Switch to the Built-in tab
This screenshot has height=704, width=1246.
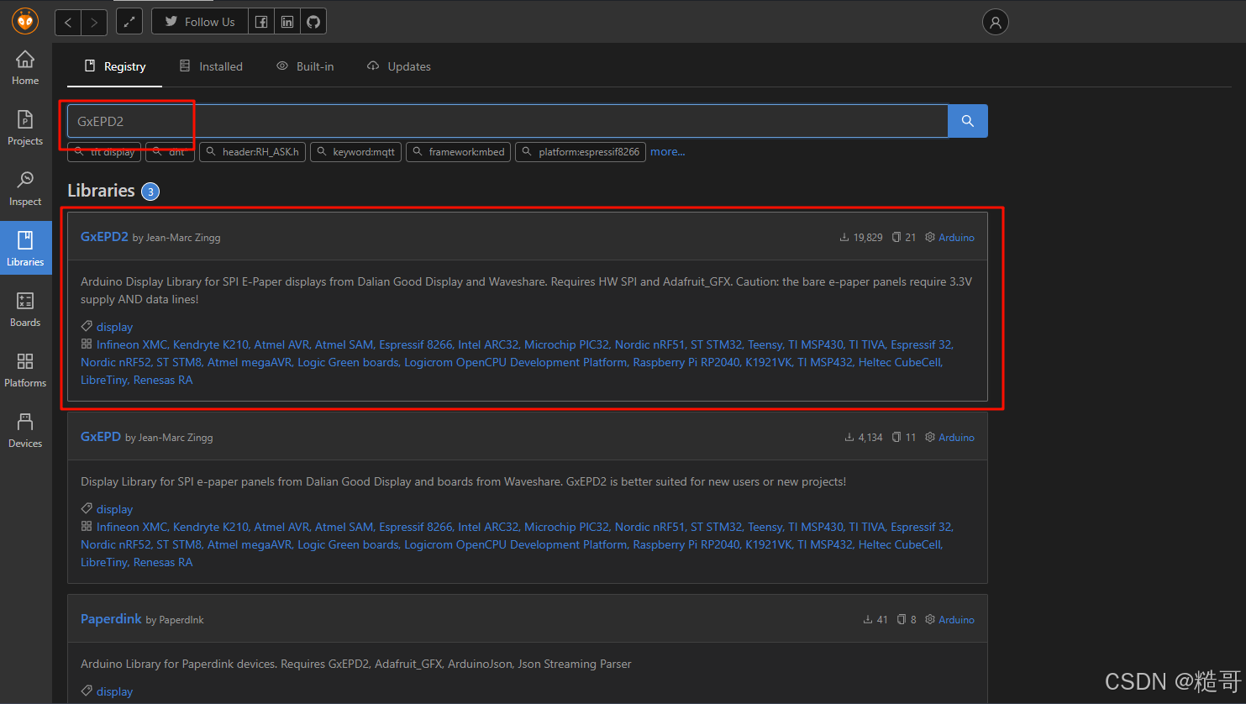(305, 66)
